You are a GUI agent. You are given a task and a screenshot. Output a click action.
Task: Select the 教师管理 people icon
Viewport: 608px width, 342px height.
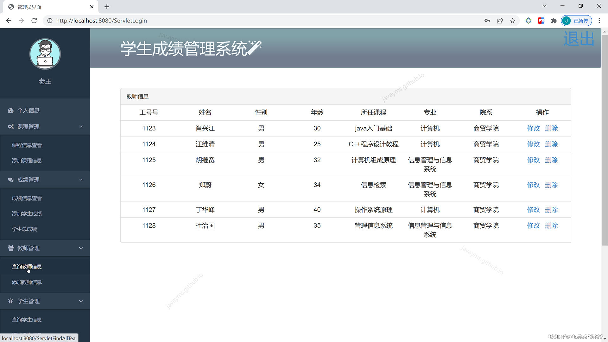coord(10,248)
